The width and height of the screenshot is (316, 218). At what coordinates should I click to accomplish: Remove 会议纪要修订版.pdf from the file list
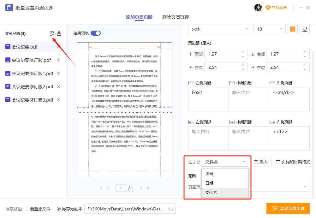click(58, 60)
